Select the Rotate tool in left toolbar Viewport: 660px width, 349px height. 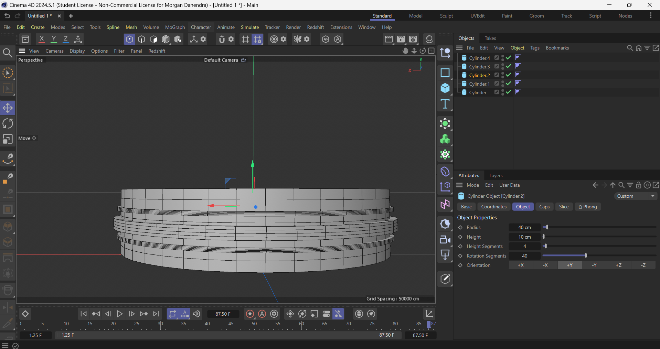8,123
